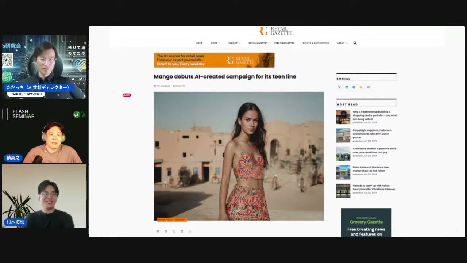
Task: Click the ただっち (AI共創ディレクター) name tag
Action: (38, 88)
